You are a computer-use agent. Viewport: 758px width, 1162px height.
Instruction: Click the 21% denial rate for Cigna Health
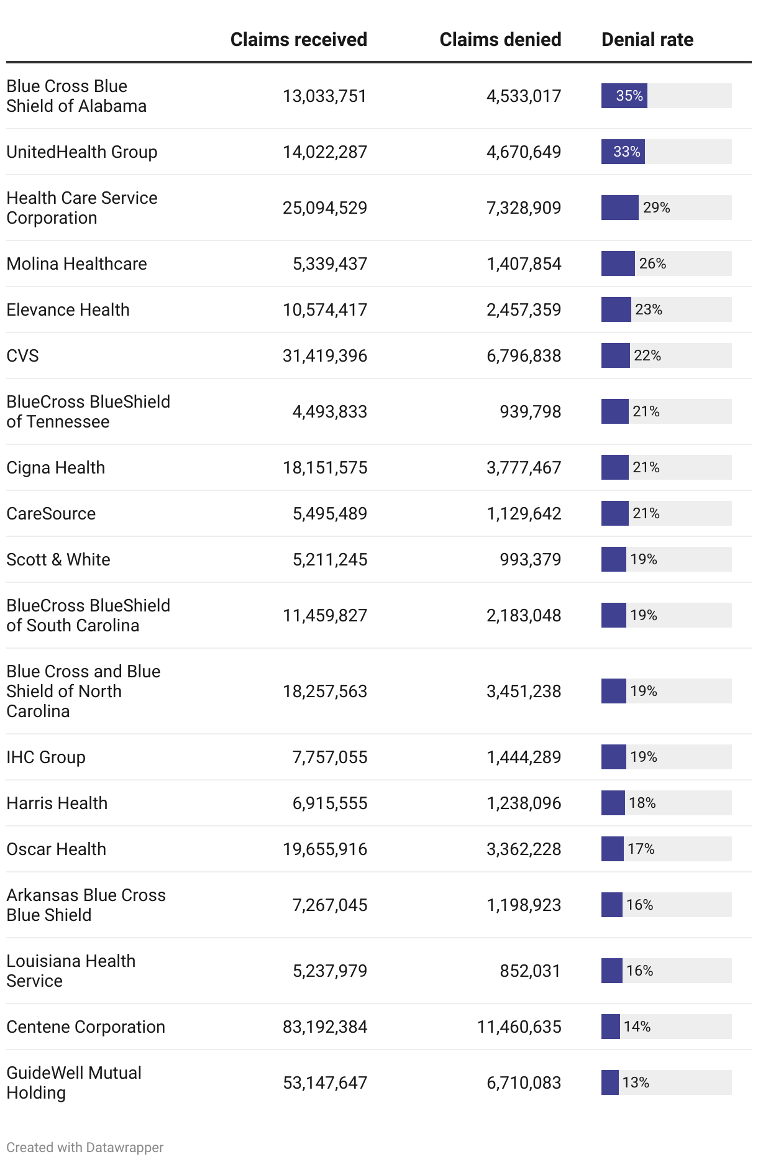(647, 467)
